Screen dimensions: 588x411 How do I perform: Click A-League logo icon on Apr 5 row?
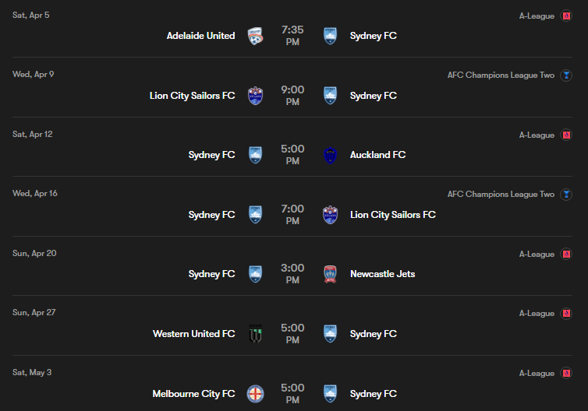(566, 16)
